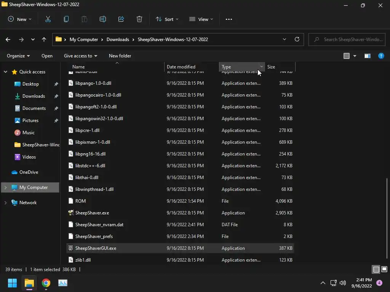The width and height of the screenshot is (390, 292).
Task: Click the New folder button
Action: point(120,56)
